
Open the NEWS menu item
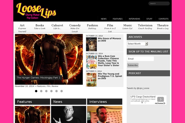(x=104, y=19)
